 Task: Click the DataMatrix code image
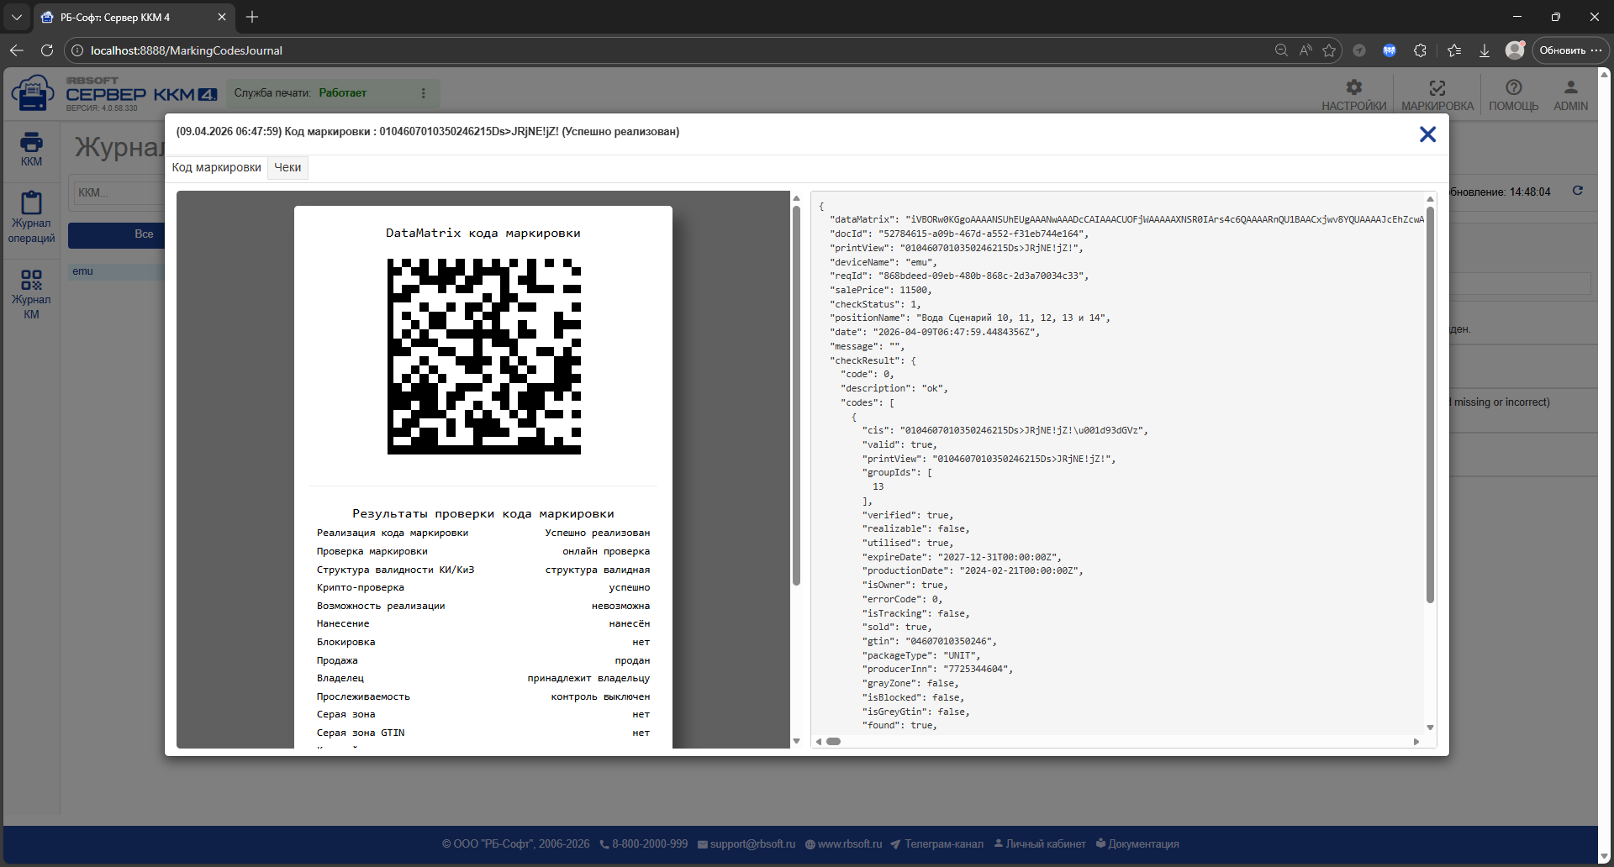click(484, 356)
